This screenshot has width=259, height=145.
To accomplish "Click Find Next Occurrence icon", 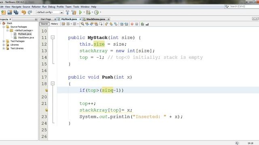I will point(91,24).
